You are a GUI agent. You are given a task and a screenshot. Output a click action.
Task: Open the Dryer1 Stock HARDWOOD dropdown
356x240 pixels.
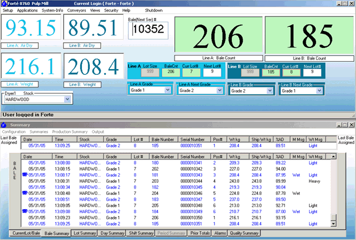(67, 99)
